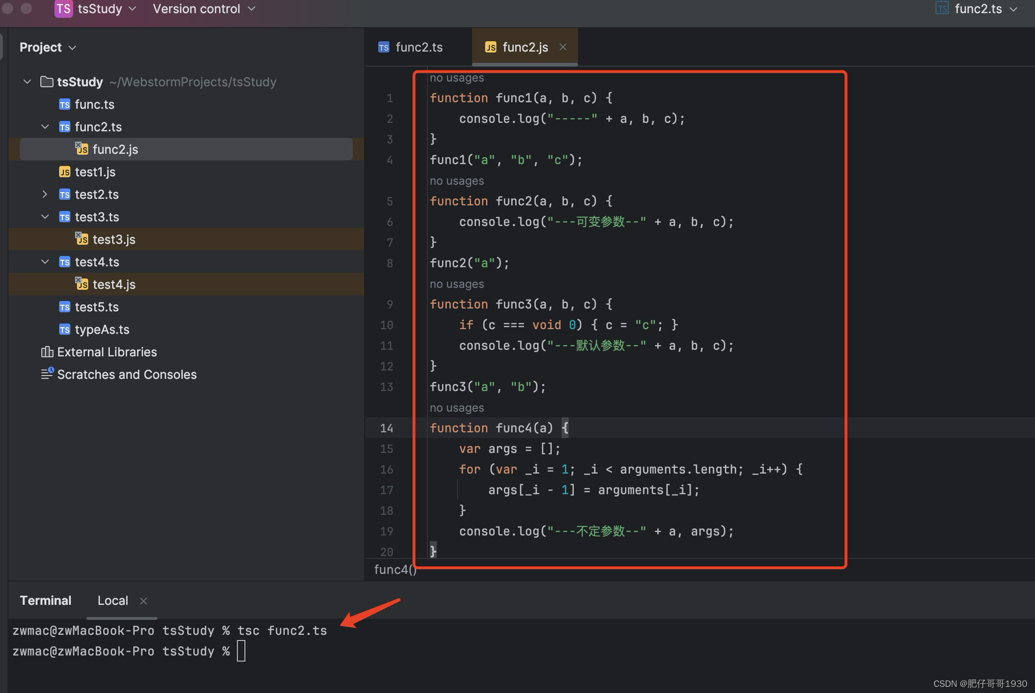
Task: Select External Libraries node
Action: click(x=107, y=352)
